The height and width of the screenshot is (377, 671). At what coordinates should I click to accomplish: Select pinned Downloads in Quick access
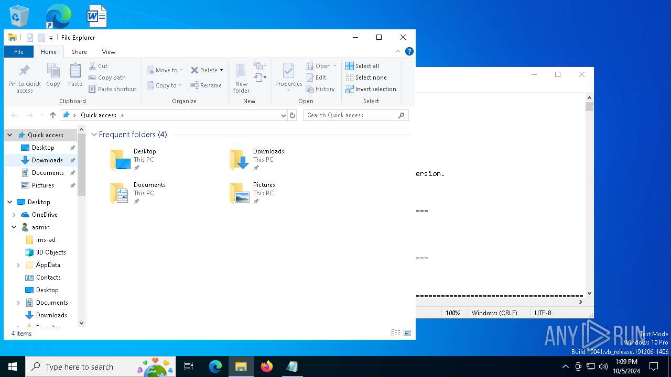point(47,160)
